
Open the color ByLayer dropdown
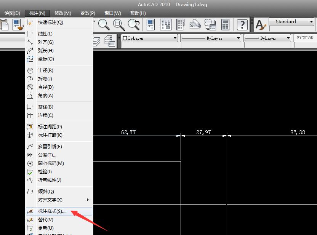click(175, 38)
